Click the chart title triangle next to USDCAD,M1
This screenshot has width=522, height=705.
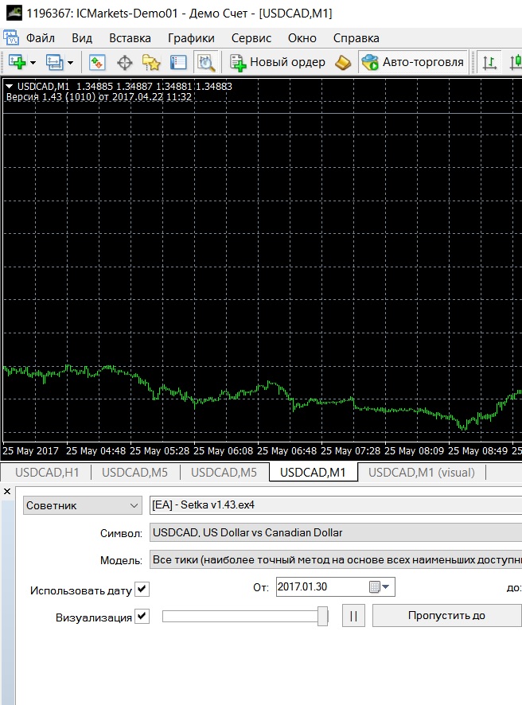(9, 86)
